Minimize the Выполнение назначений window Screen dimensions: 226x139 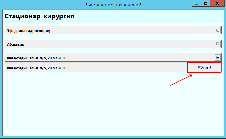[x=197, y=3]
